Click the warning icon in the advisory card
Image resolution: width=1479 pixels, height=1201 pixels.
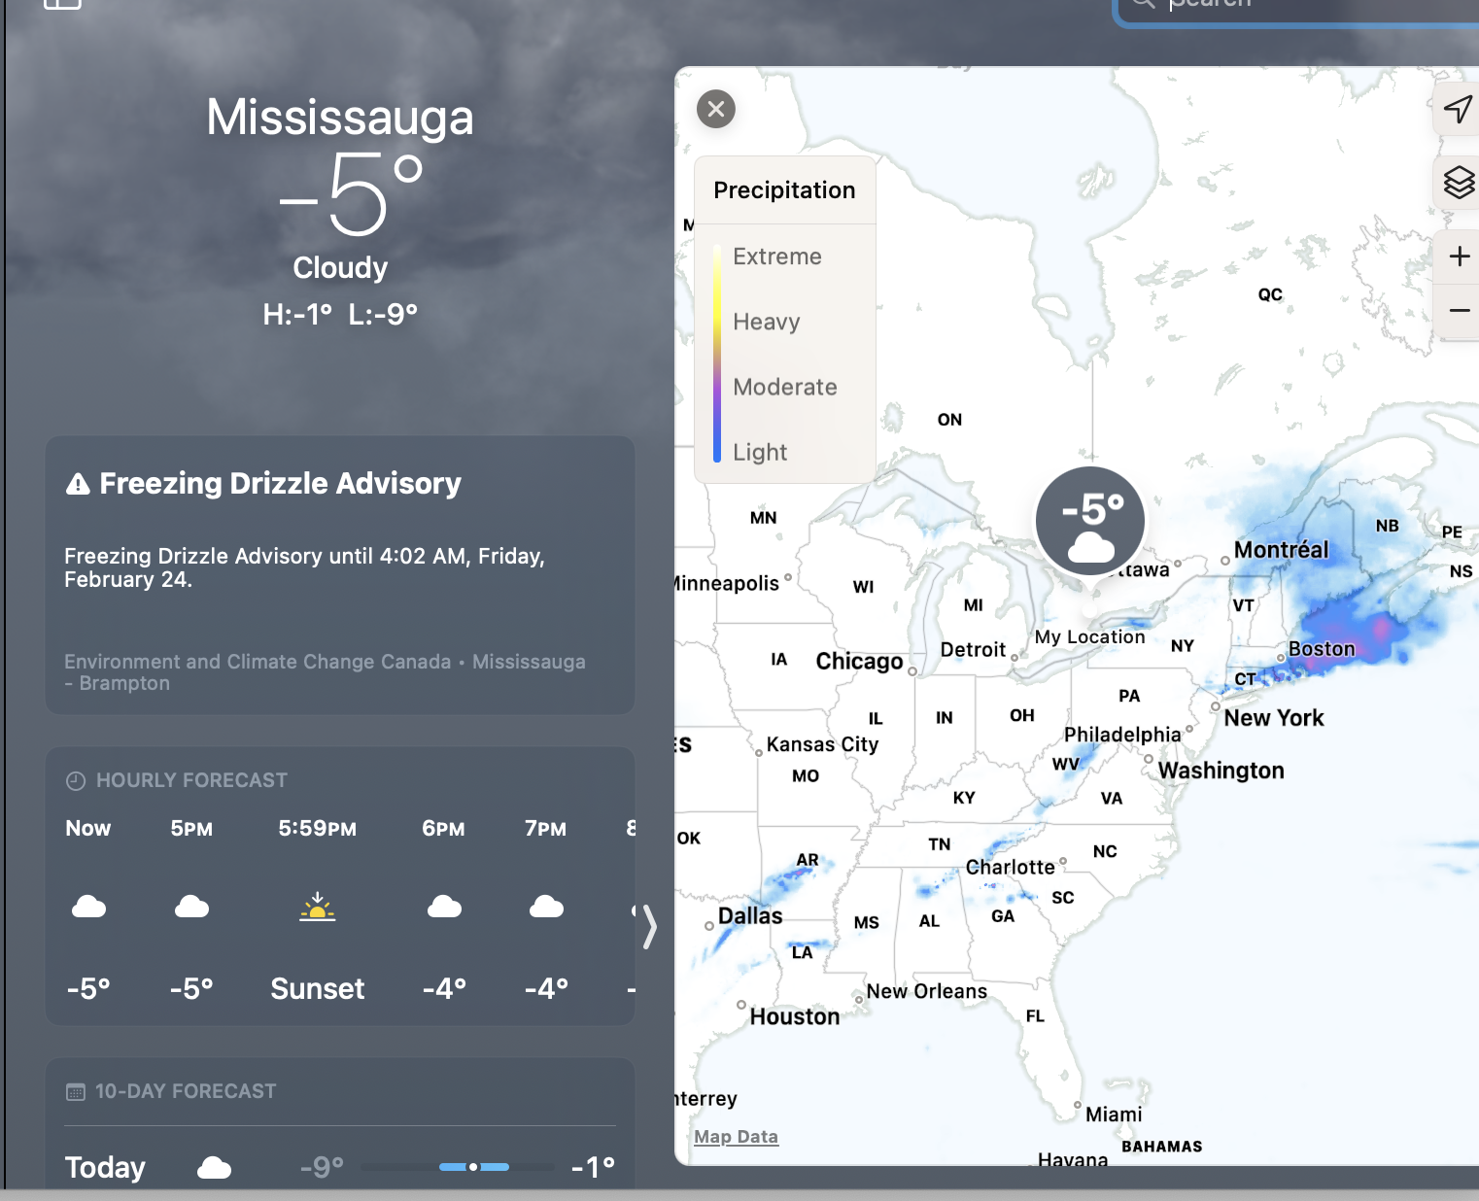[77, 483]
